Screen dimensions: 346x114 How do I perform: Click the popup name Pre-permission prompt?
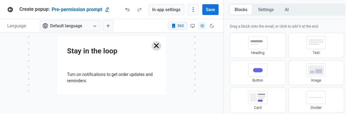pos(77,10)
